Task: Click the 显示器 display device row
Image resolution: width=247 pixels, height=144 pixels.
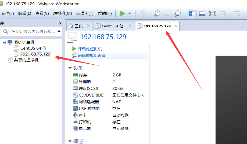Action: point(109,129)
